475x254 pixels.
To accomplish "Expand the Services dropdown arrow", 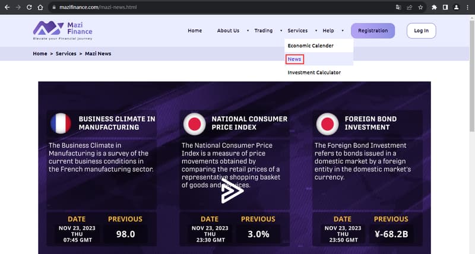I will point(316,31).
